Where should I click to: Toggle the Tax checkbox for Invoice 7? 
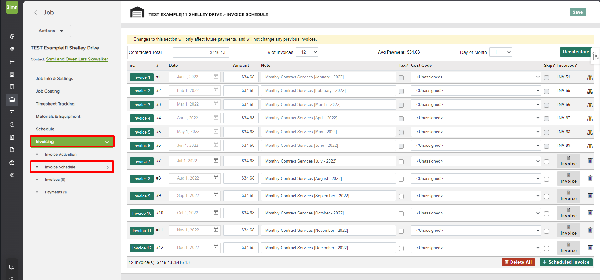click(x=401, y=162)
